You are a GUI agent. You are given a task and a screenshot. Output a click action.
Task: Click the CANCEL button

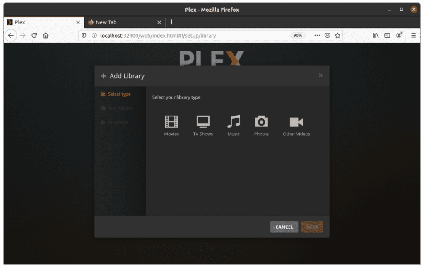284,227
